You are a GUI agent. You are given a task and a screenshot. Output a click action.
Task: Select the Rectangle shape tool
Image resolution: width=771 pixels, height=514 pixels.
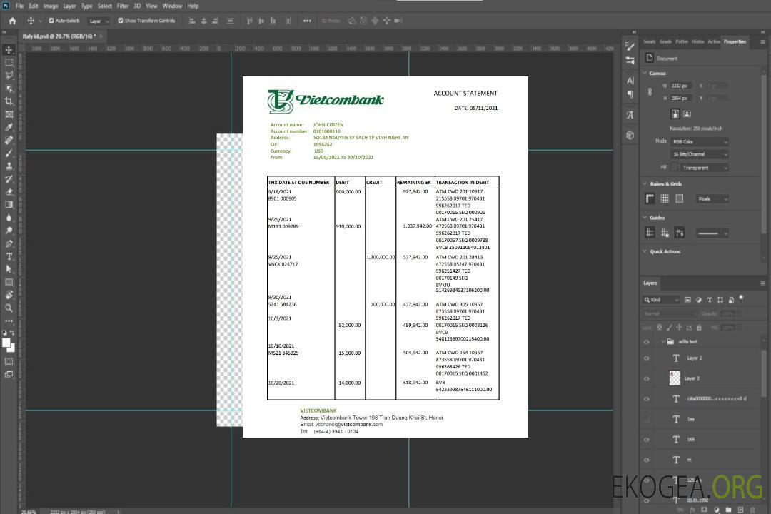click(x=9, y=282)
